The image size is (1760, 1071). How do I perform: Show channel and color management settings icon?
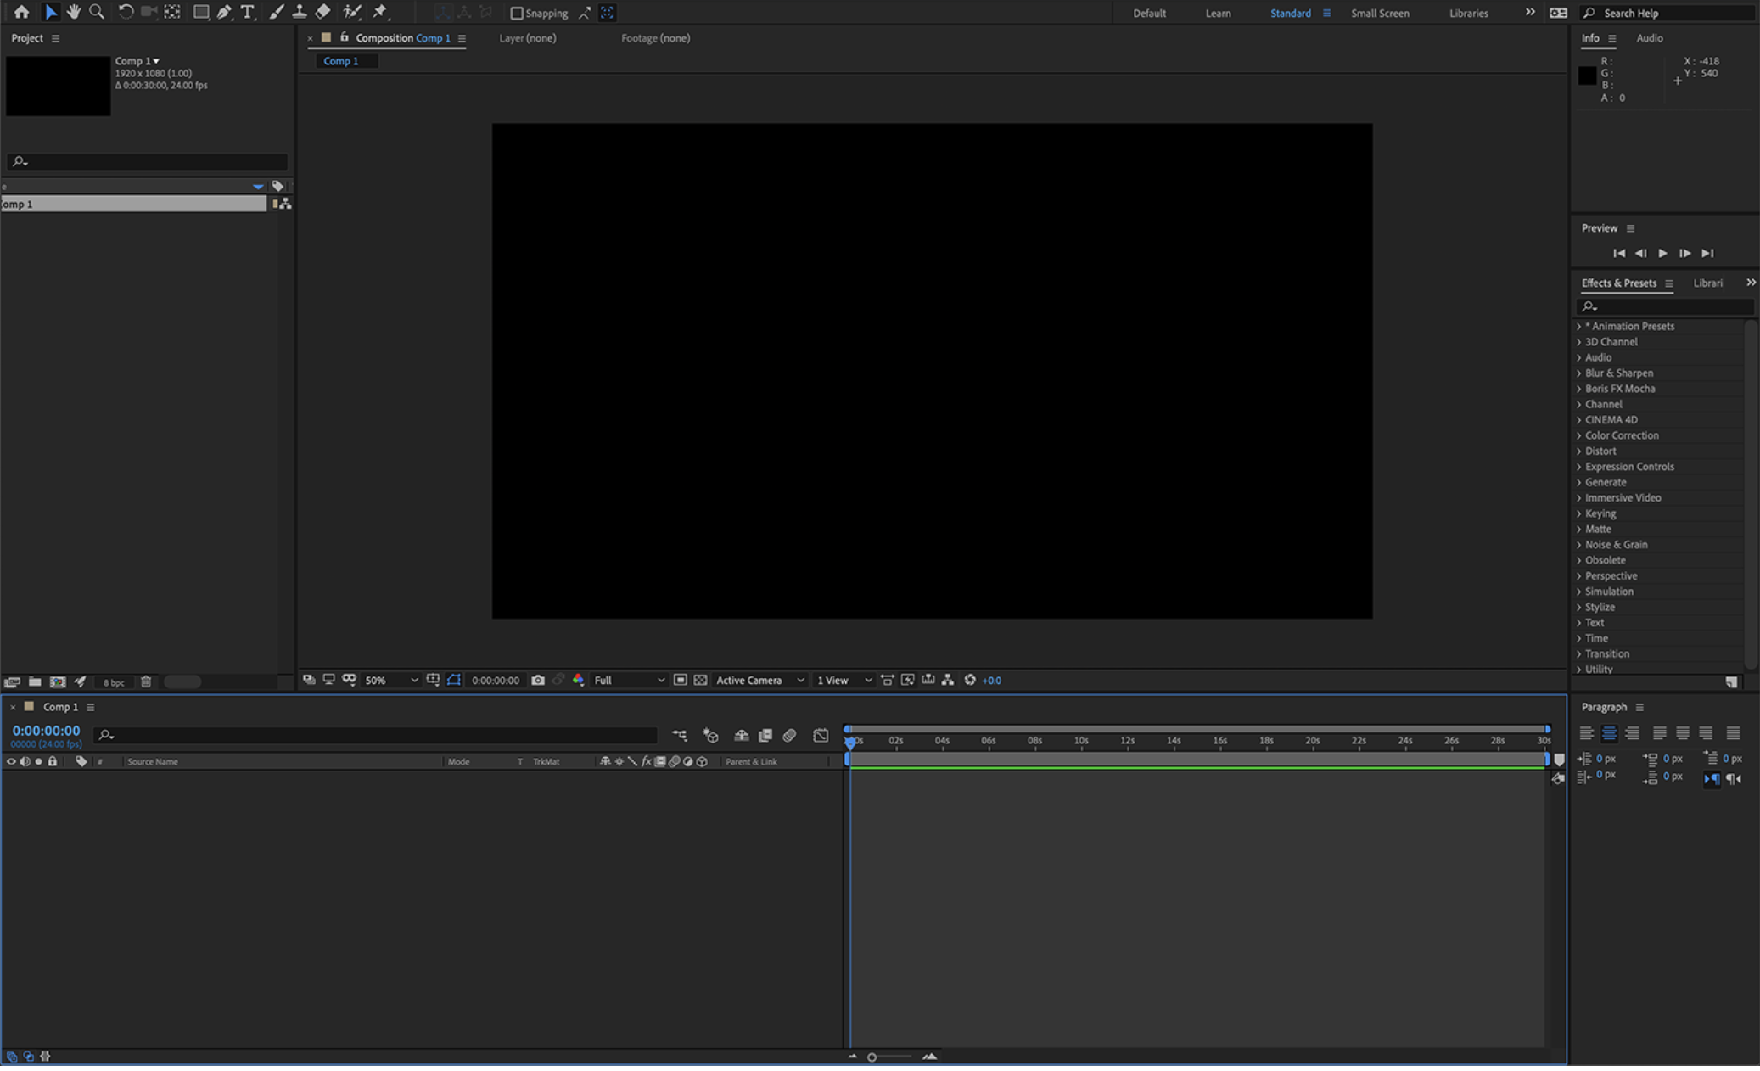point(579,680)
